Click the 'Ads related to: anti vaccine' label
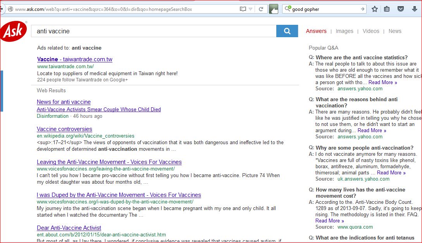422x243 pixels. coord(69,48)
